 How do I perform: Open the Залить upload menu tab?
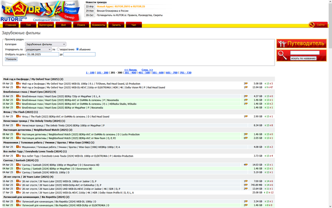pyautogui.click(x=116, y=25)
